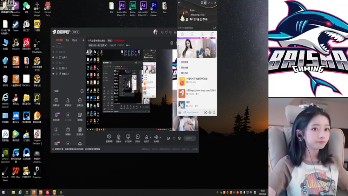The image size is (348, 196).
Task: Click YY profile avatar of Rain
Action: click(x=183, y=15)
